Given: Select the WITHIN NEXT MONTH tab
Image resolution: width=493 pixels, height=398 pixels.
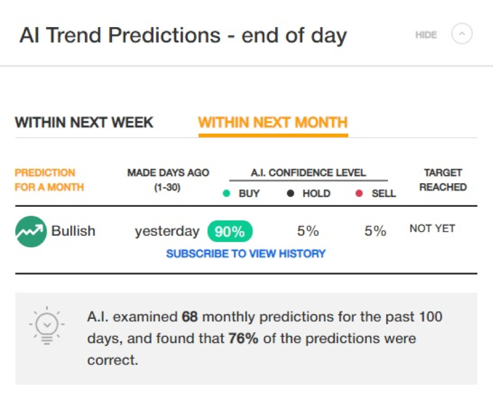Looking at the screenshot, I should (x=273, y=122).
